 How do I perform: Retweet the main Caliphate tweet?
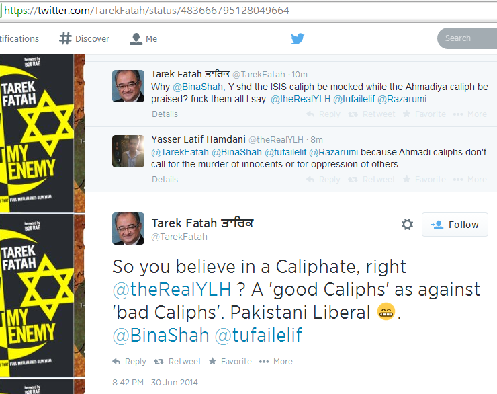click(177, 361)
